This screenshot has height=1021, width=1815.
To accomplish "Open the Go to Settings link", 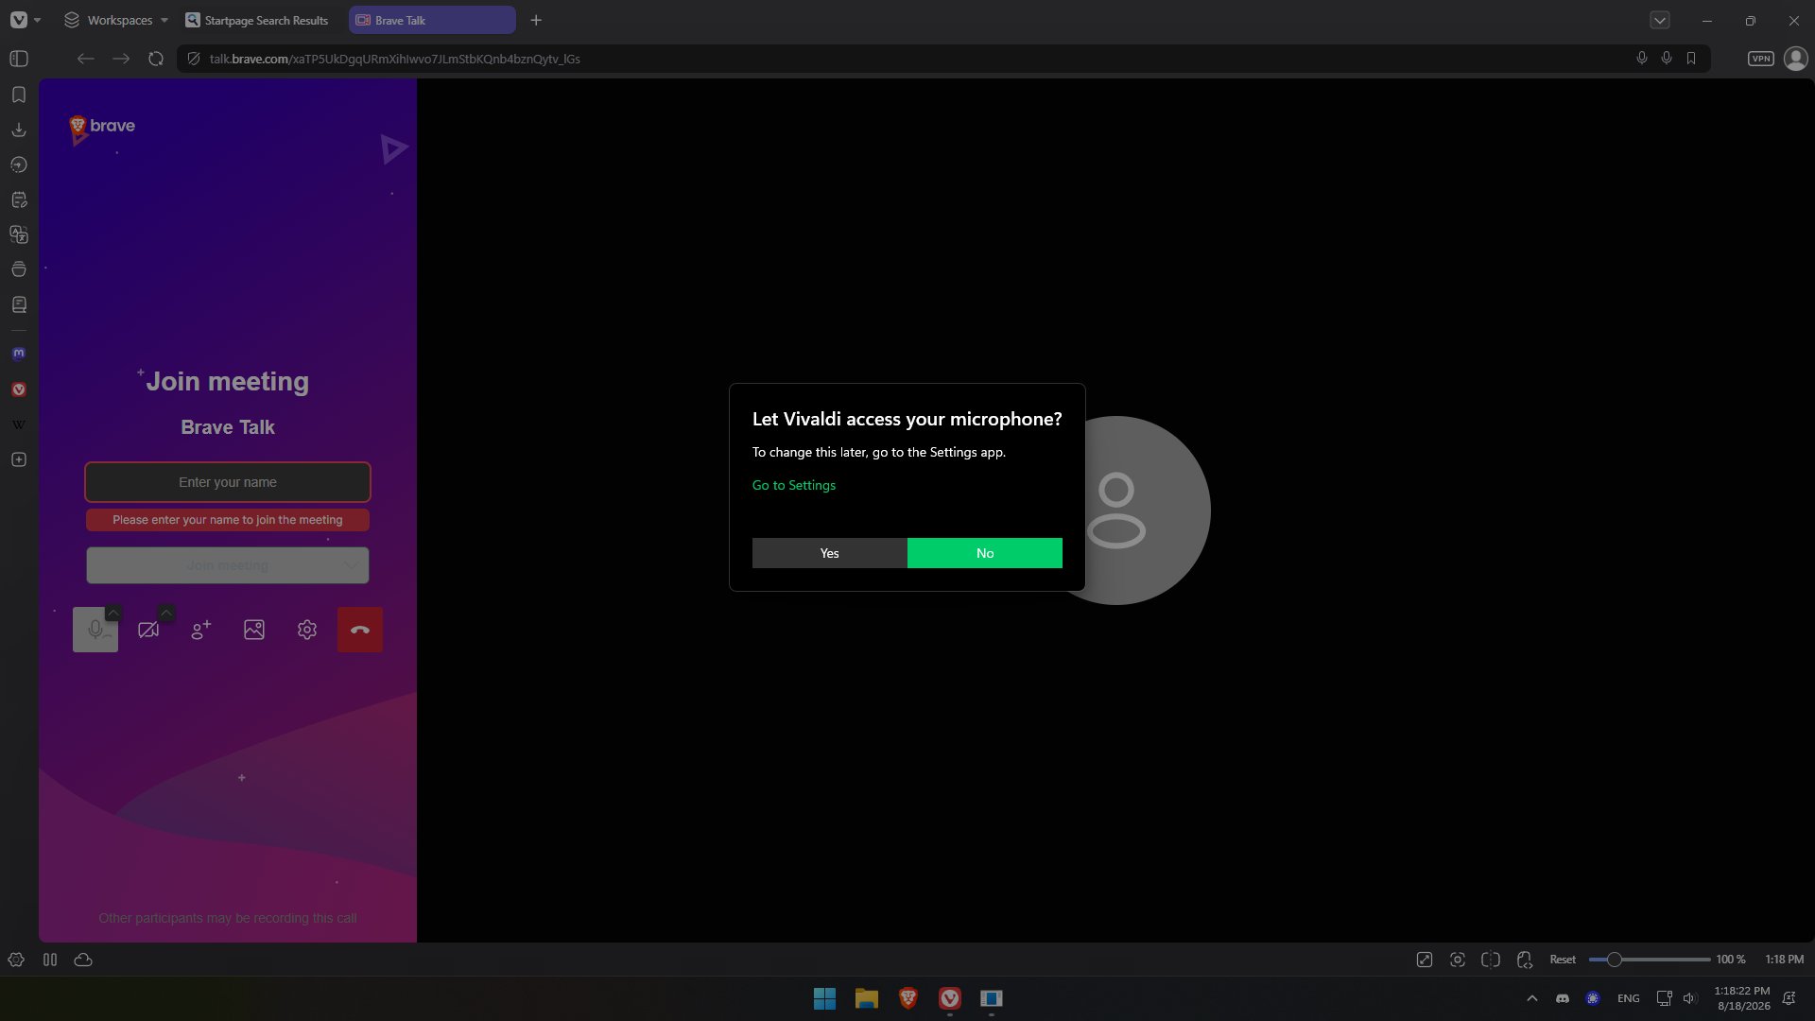I will click(x=794, y=485).
